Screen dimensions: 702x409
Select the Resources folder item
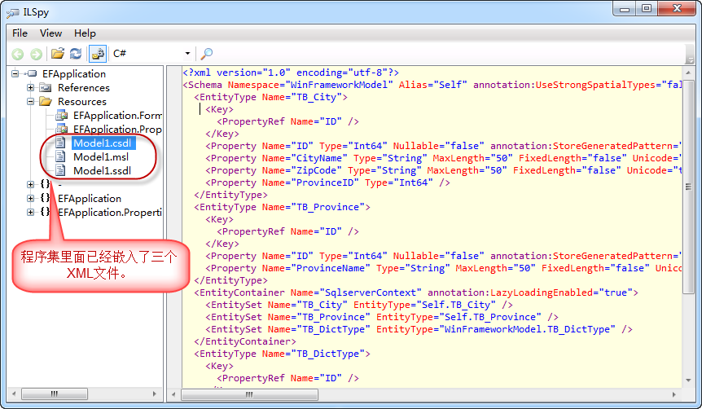(x=82, y=102)
